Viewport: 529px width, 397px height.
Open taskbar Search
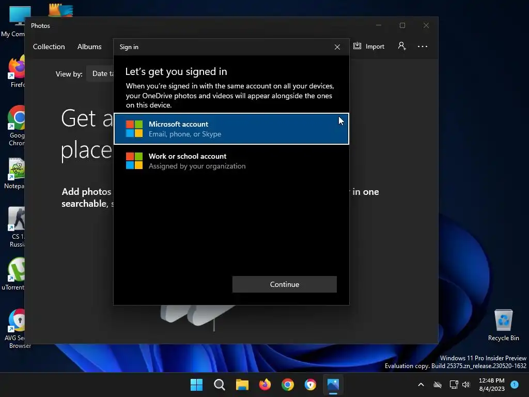(x=219, y=385)
